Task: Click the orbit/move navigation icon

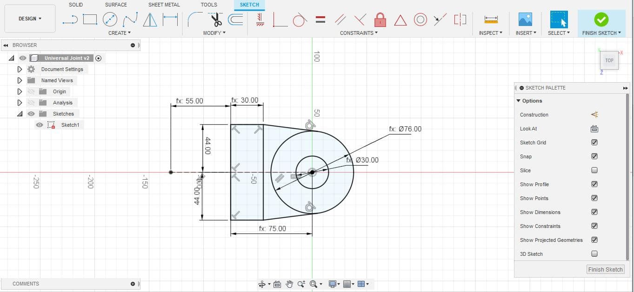Action: 262,284
